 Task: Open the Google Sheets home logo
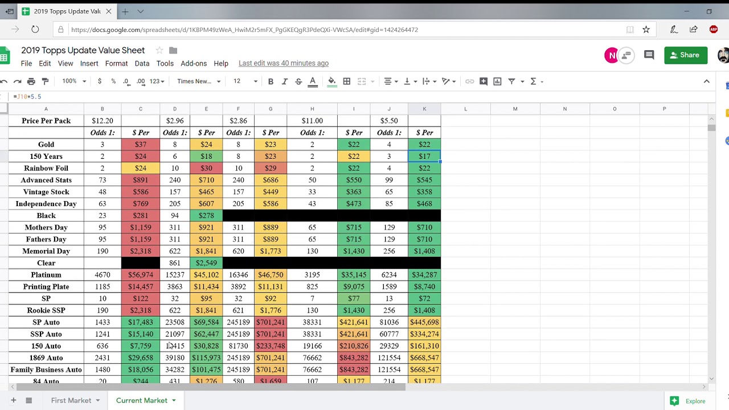click(x=5, y=56)
